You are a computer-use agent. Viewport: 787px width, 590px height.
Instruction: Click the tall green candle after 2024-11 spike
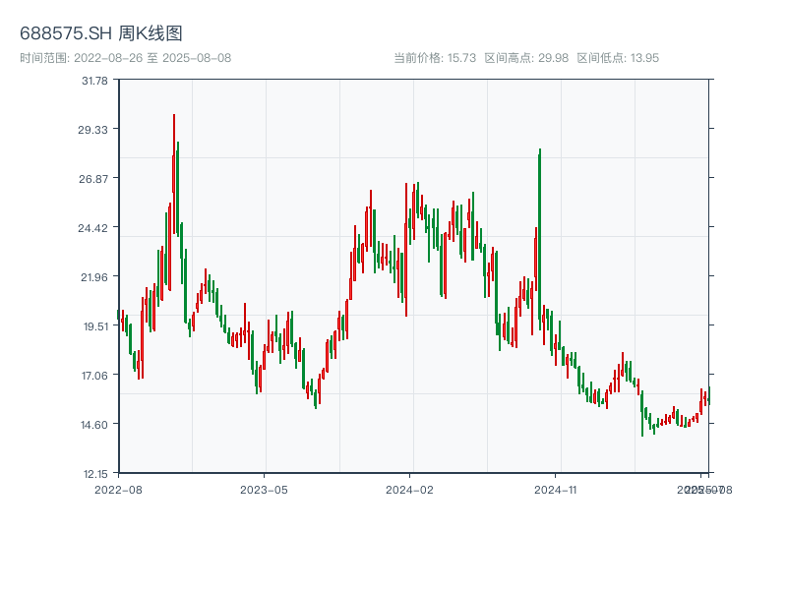(x=539, y=239)
